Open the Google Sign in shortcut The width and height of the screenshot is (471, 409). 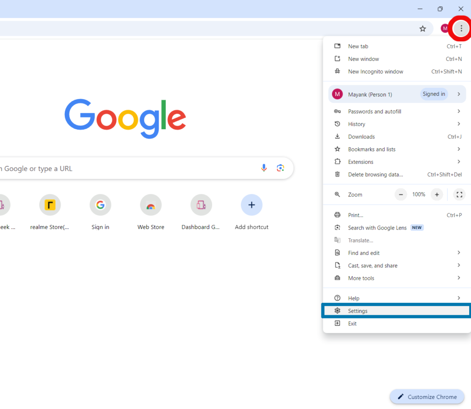(x=100, y=205)
